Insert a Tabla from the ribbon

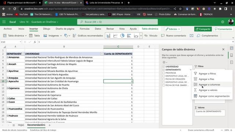click(35, 36)
